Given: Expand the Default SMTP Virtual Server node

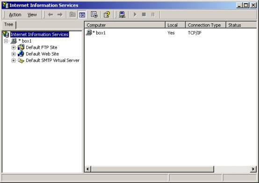Looking at the screenshot, I should 14,60.
